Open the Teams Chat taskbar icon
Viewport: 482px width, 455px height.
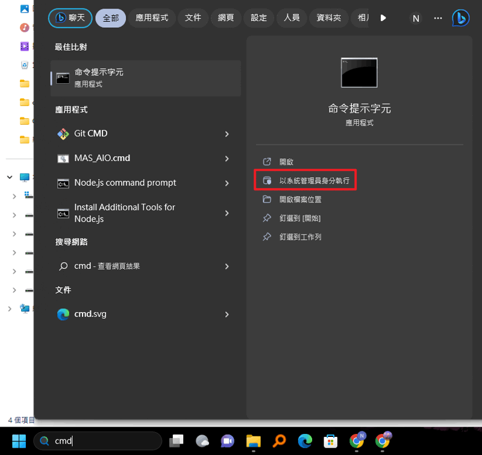228,441
